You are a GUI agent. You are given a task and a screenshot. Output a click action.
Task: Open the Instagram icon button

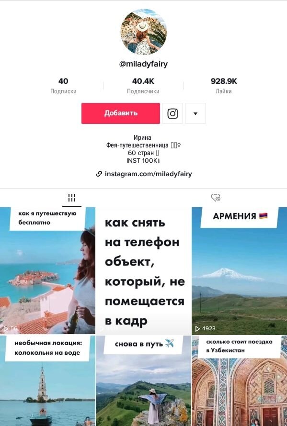point(172,113)
